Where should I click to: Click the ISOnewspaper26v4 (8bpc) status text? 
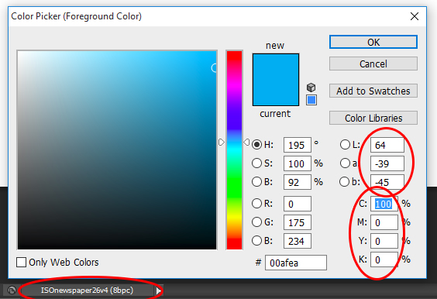87,290
